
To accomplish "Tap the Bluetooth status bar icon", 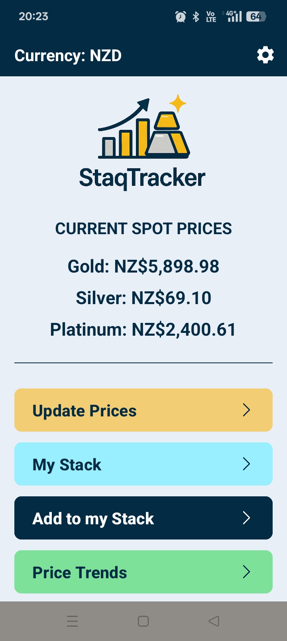I will pyautogui.click(x=196, y=17).
